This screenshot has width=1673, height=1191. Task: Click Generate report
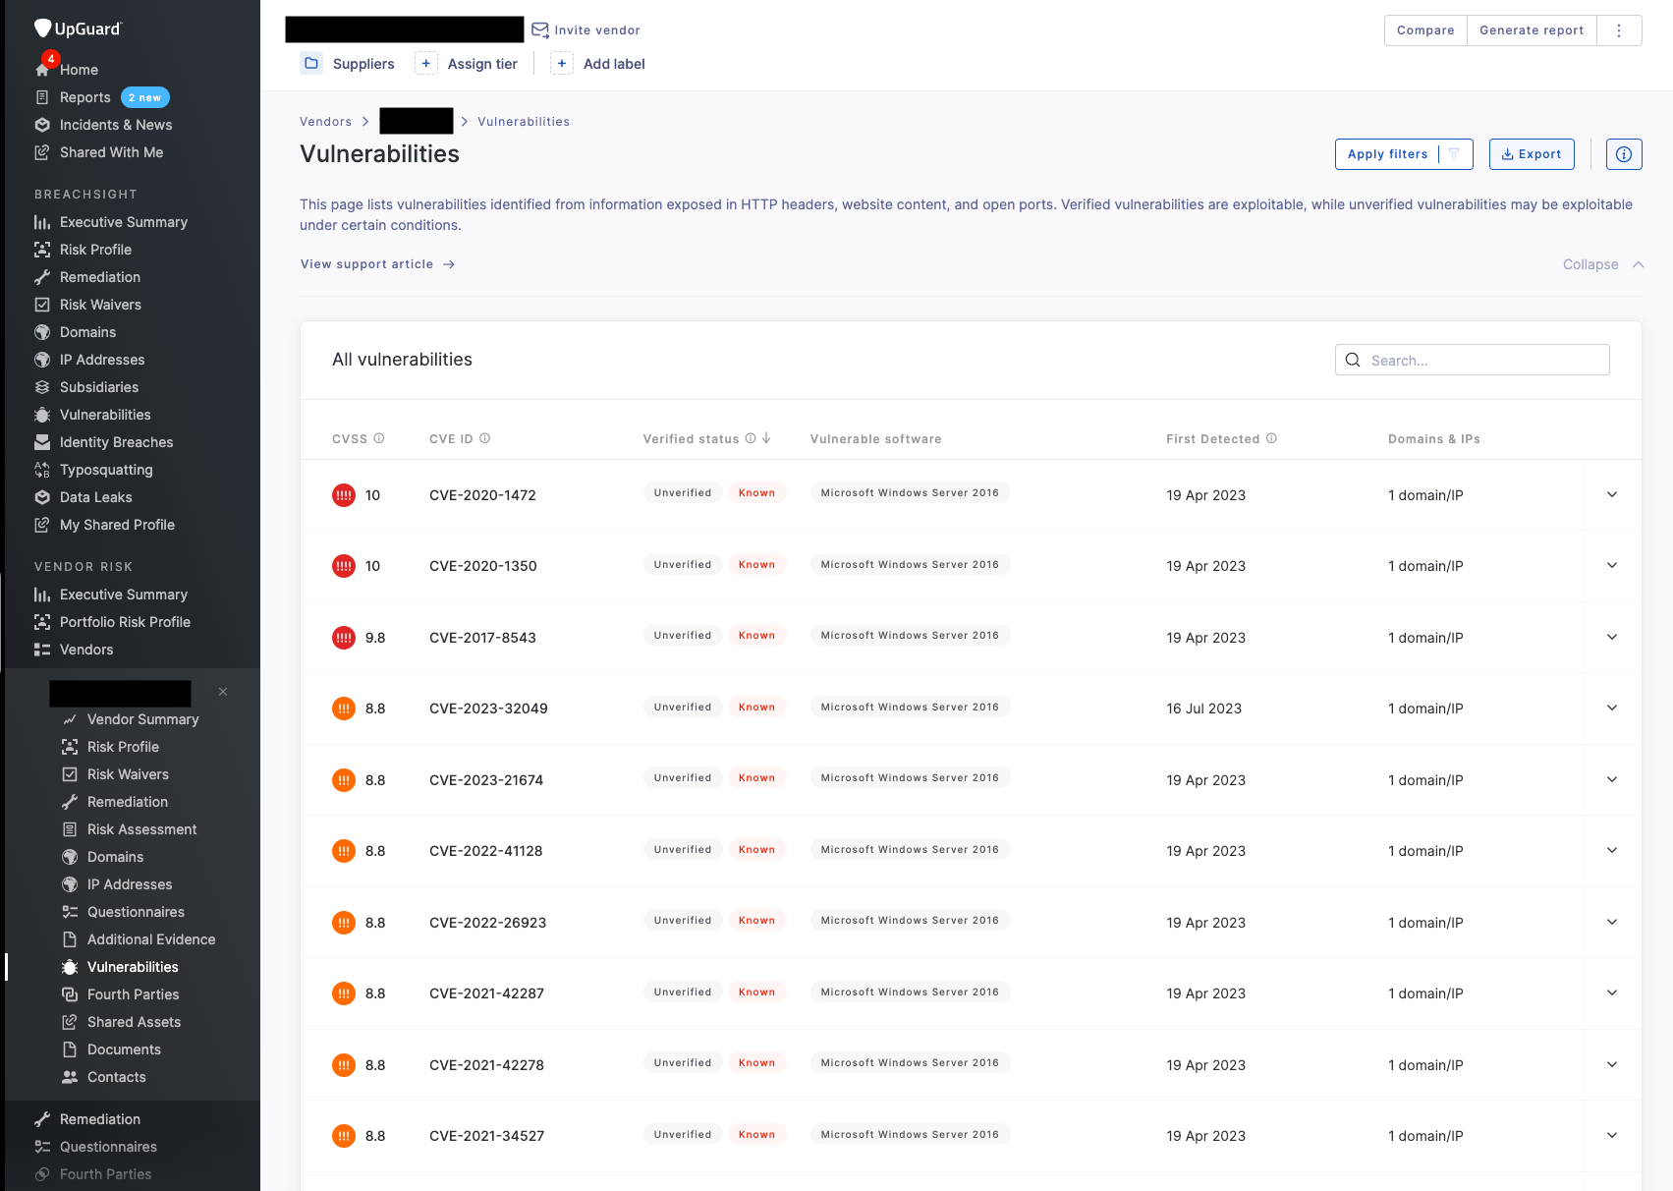[x=1532, y=30]
